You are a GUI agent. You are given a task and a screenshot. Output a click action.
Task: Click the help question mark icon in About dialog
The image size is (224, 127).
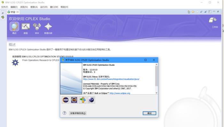(x=65, y=113)
